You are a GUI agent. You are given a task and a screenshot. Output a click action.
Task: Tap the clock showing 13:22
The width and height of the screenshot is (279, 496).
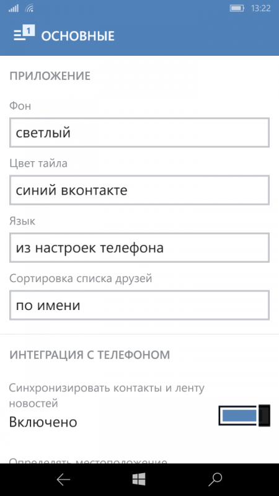click(260, 8)
